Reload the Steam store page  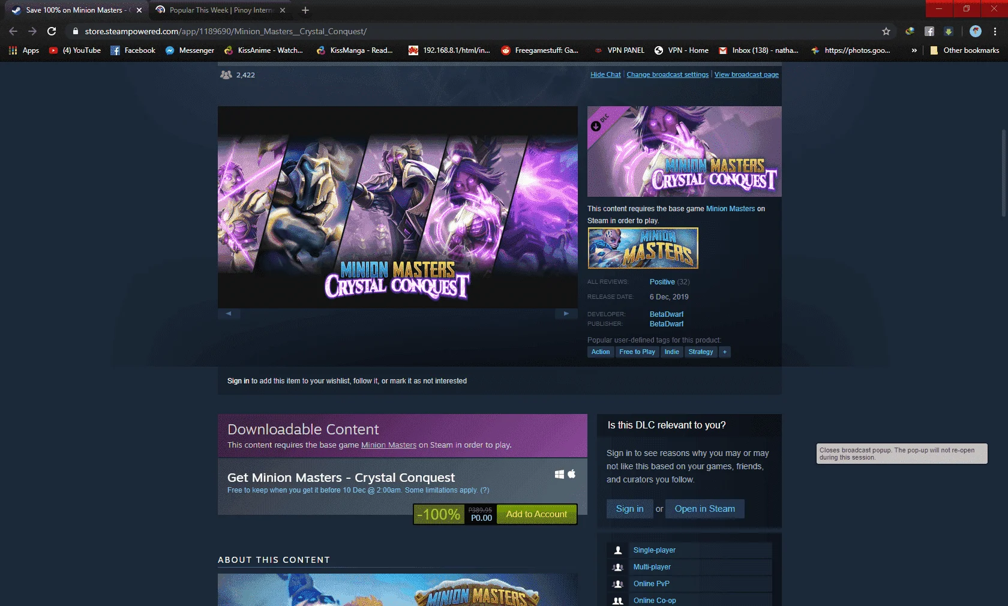52,31
